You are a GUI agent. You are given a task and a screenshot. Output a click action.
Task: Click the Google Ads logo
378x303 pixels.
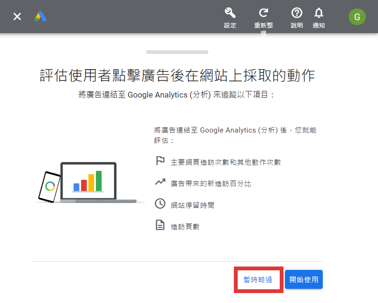click(x=40, y=17)
